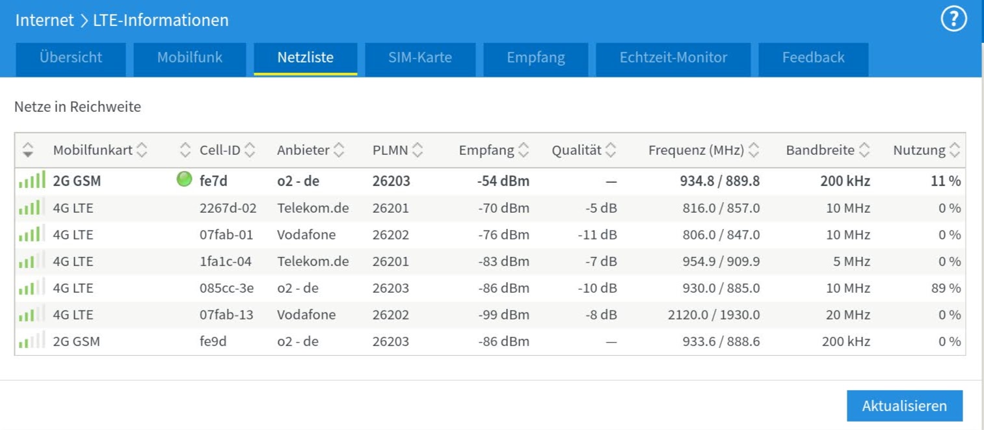This screenshot has height=430, width=984.
Task: Click signal bars icon of fe9d row
Action: coord(32,341)
